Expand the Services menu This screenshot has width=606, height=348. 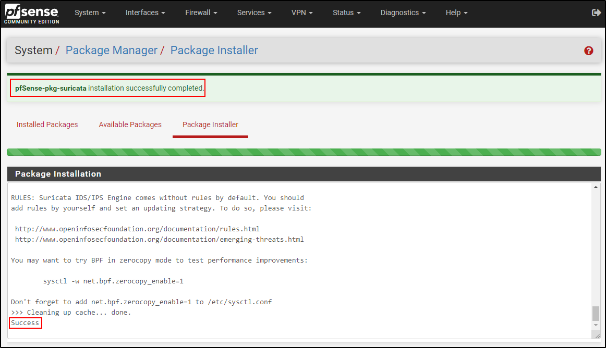coord(254,13)
